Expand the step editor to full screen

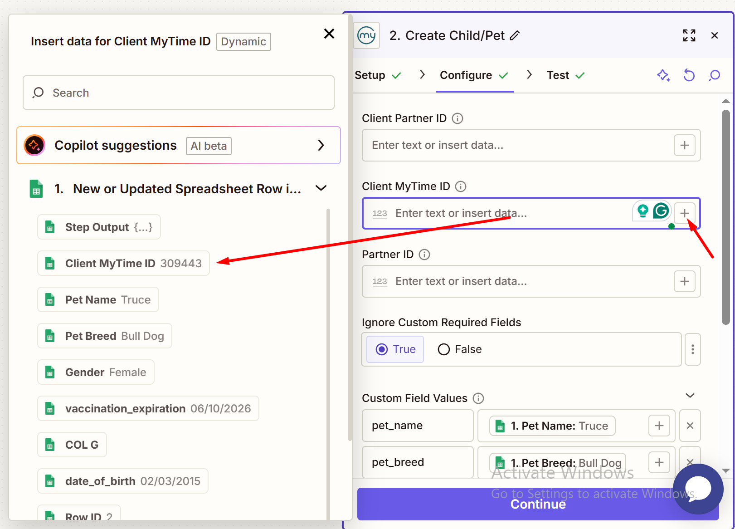coord(689,35)
